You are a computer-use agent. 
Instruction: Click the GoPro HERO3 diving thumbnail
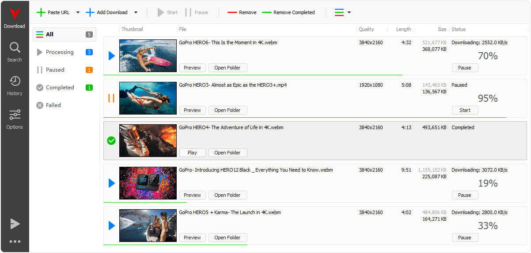pos(148,98)
